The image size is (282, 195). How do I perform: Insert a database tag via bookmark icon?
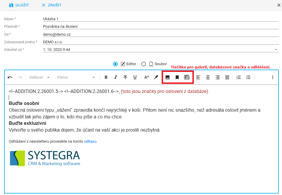tap(177, 77)
